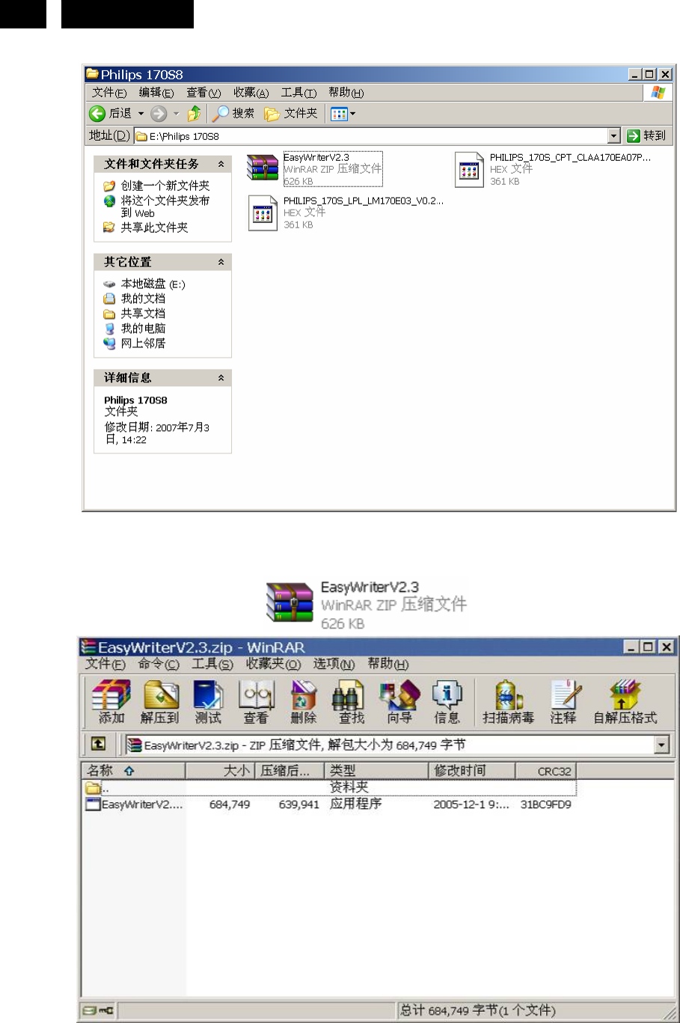The width and height of the screenshot is (680, 1023).
Task: Select EasyWriterV2.3 zip file in Explorer
Action: coord(314,169)
